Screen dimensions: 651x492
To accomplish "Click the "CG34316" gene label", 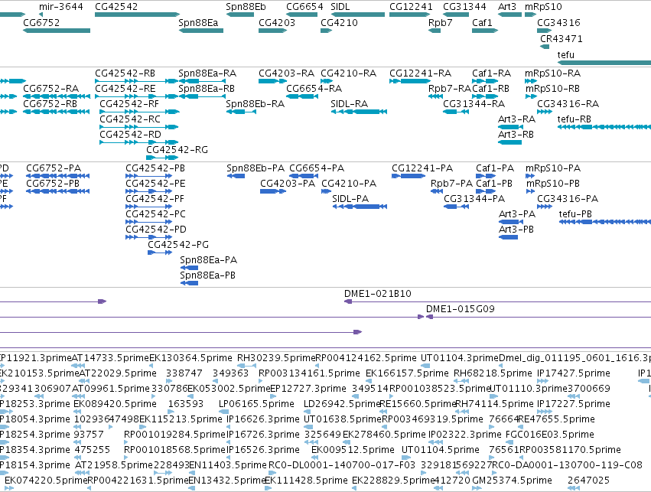I will [558, 22].
